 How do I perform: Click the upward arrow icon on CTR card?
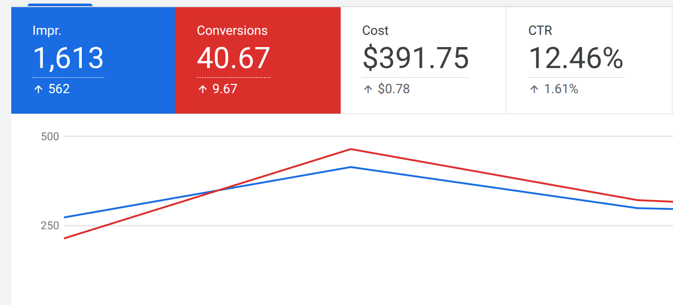[533, 89]
